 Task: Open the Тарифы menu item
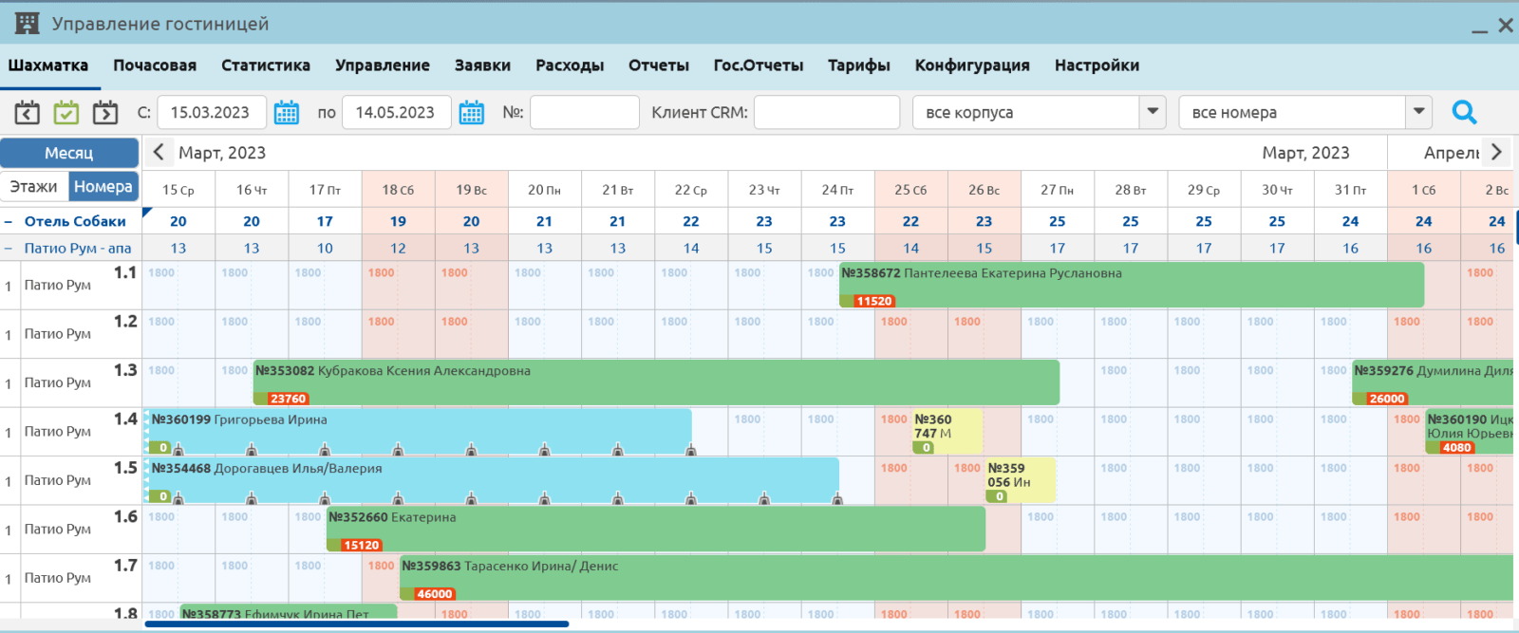858,65
